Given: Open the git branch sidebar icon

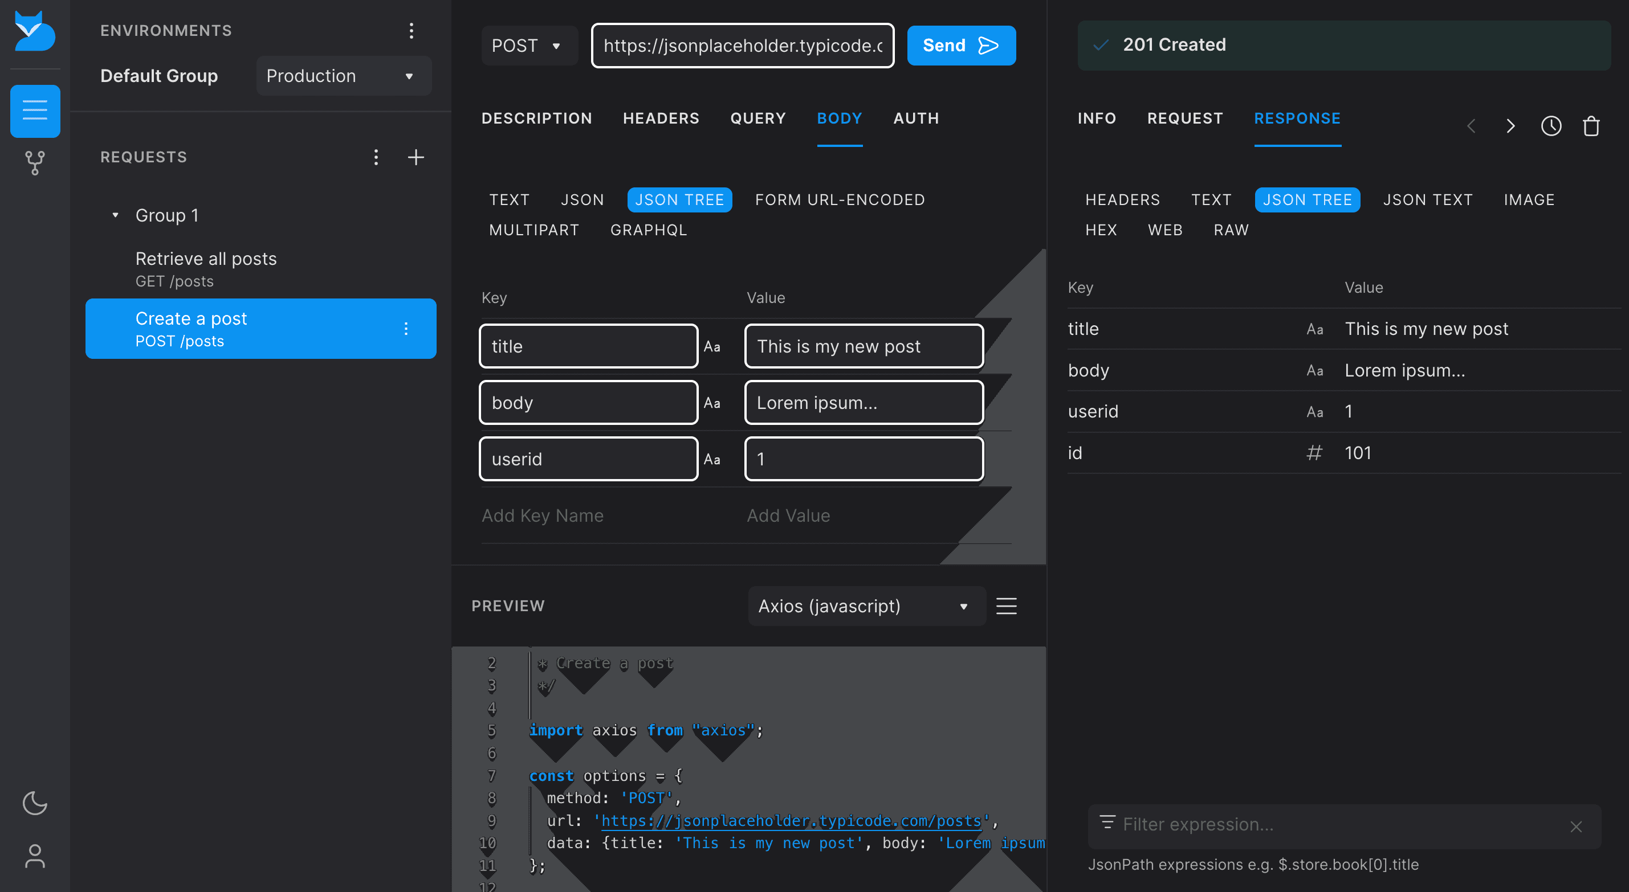Looking at the screenshot, I should coord(35,162).
